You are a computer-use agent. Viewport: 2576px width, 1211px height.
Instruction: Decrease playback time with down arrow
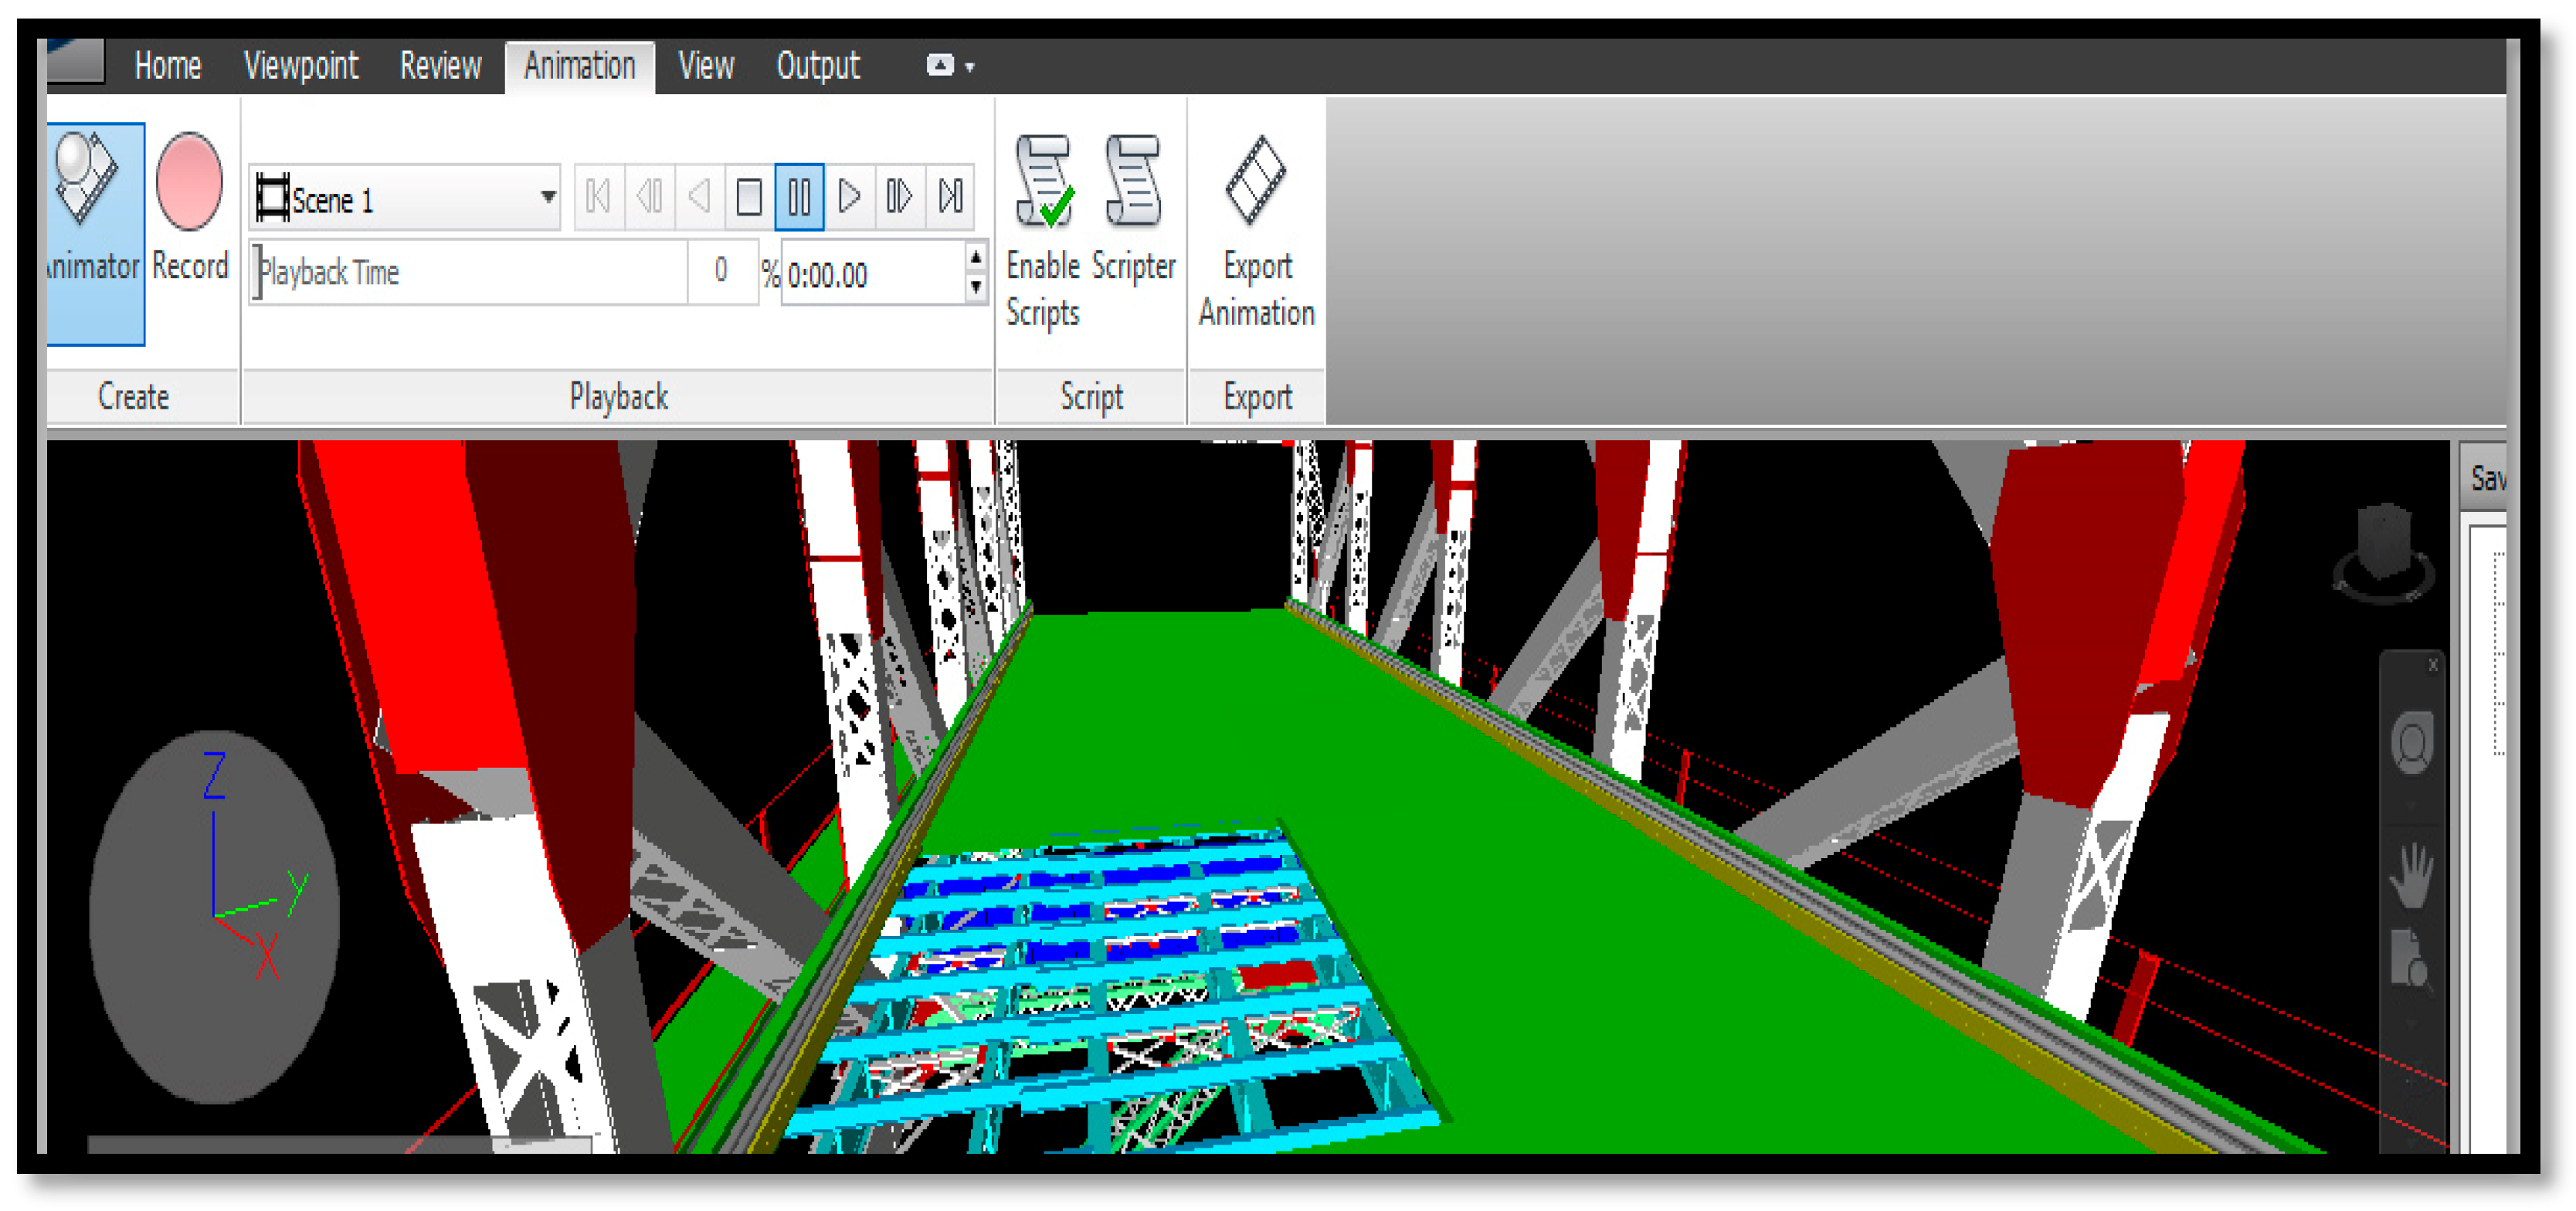click(976, 287)
